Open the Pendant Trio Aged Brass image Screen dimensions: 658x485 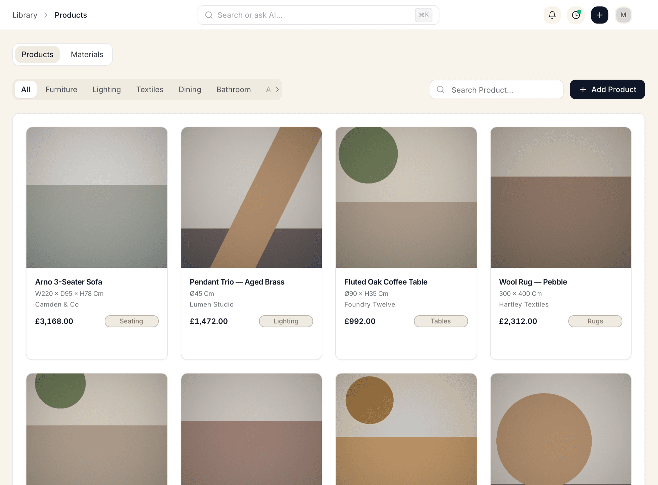coord(252,197)
